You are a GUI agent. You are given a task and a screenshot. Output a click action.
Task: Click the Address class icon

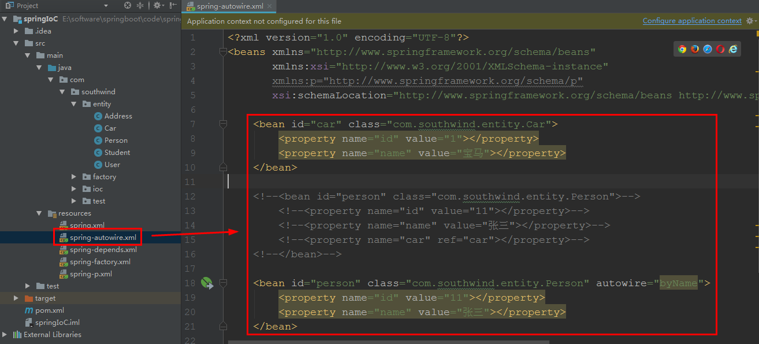pos(98,116)
